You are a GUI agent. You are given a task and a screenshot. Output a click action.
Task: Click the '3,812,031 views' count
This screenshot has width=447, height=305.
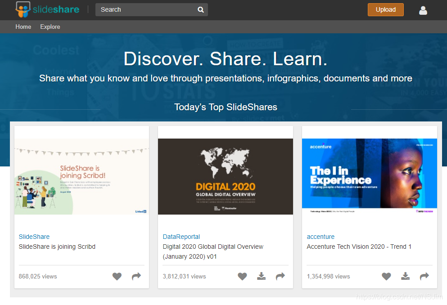184,277
